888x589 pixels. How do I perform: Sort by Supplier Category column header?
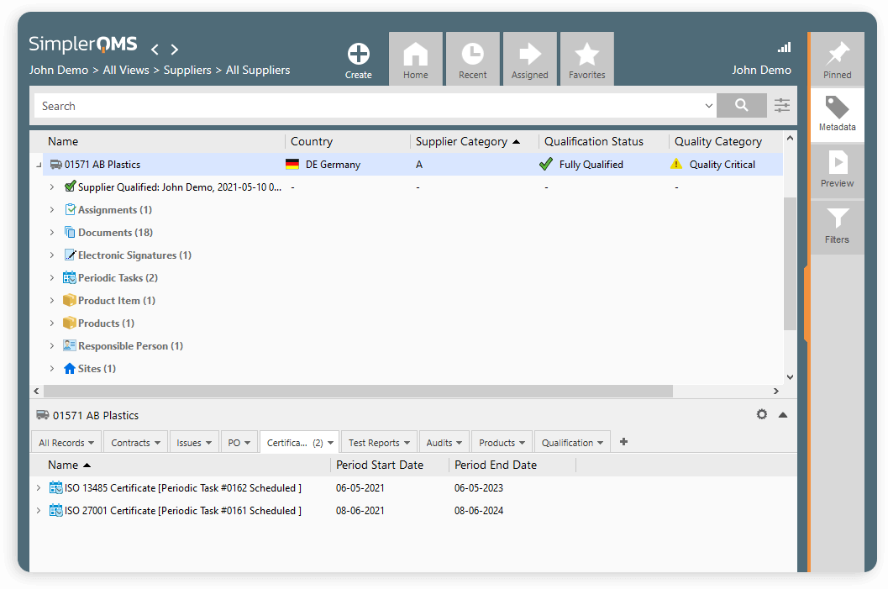pos(461,142)
